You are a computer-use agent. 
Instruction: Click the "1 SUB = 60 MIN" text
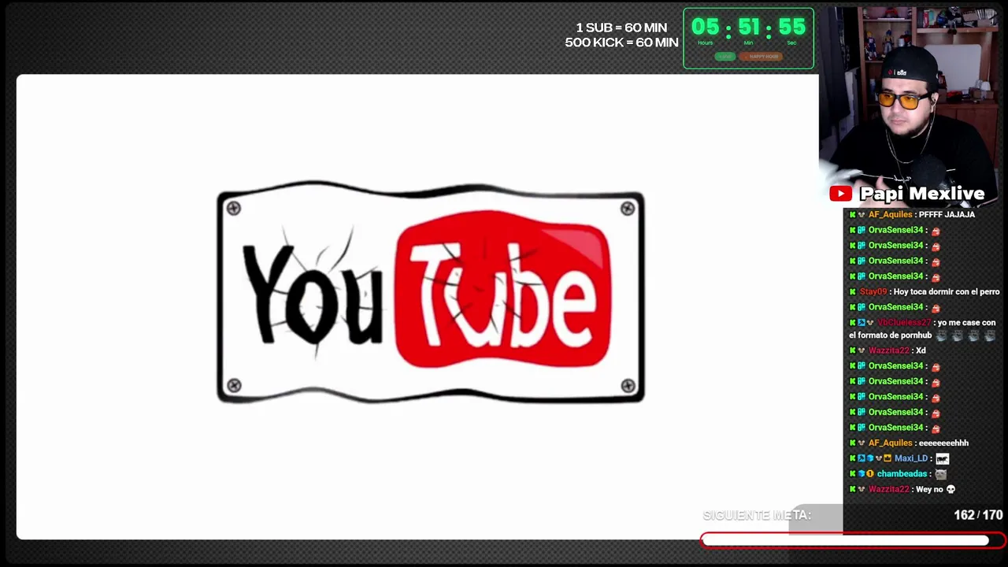[x=621, y=28]
